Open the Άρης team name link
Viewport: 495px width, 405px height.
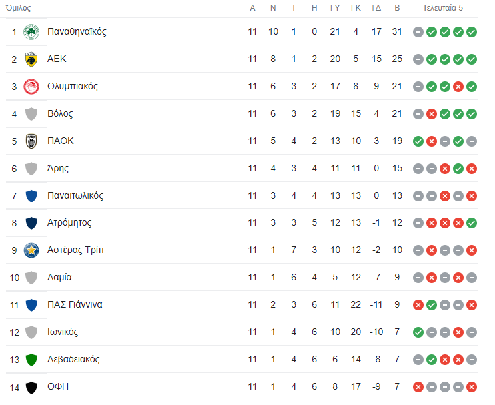tap(58, 169)
